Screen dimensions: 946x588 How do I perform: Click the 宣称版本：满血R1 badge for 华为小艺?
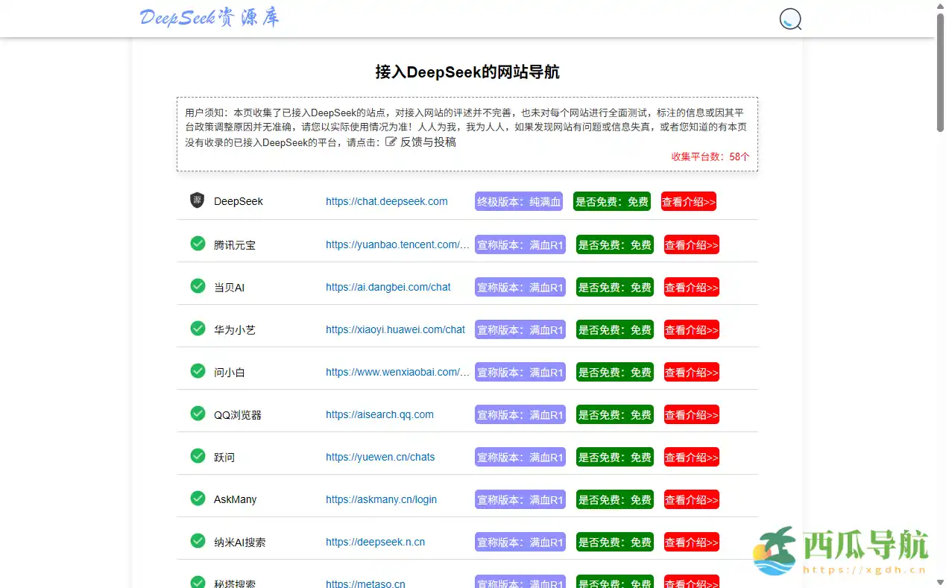tap(520, 329)
